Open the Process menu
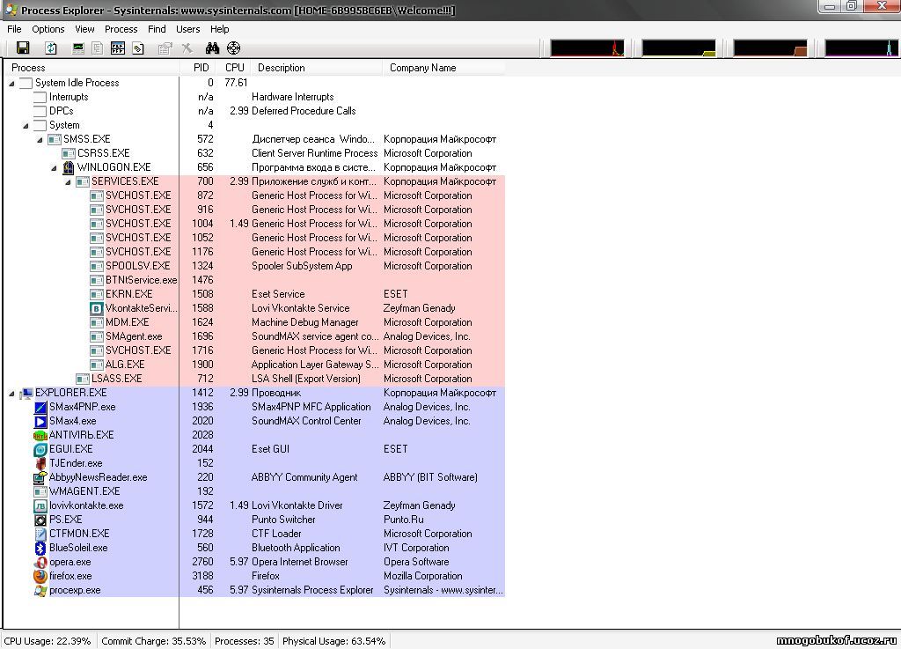Screen dimensions: 901x649 (121, 29)
